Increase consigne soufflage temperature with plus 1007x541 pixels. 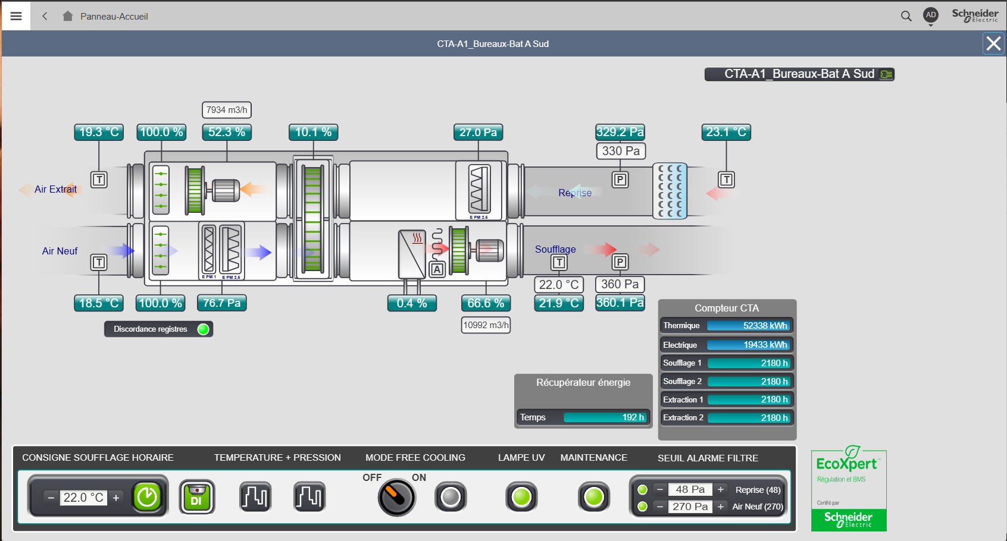tap(116, 498)
